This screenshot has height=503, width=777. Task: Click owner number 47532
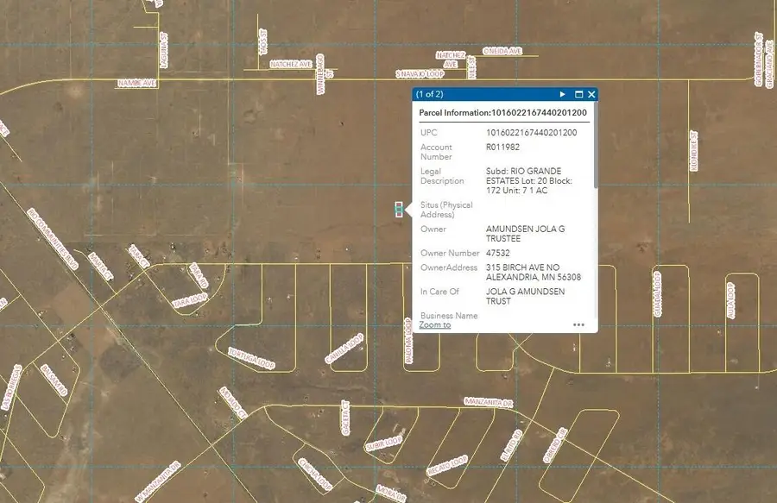coord(497,253)
